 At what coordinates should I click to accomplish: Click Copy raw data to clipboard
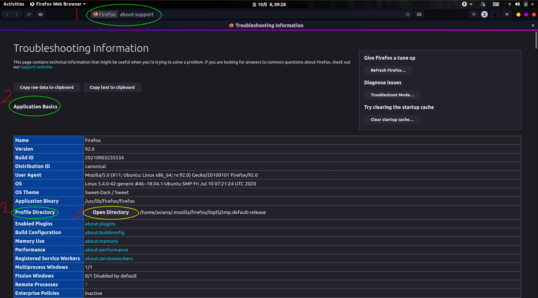click(47, 87)
